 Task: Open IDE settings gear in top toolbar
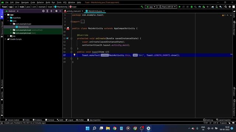[230, 7]
